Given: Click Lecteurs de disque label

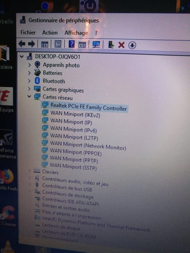Looking at the screenshot, I should tap(61, 226).
